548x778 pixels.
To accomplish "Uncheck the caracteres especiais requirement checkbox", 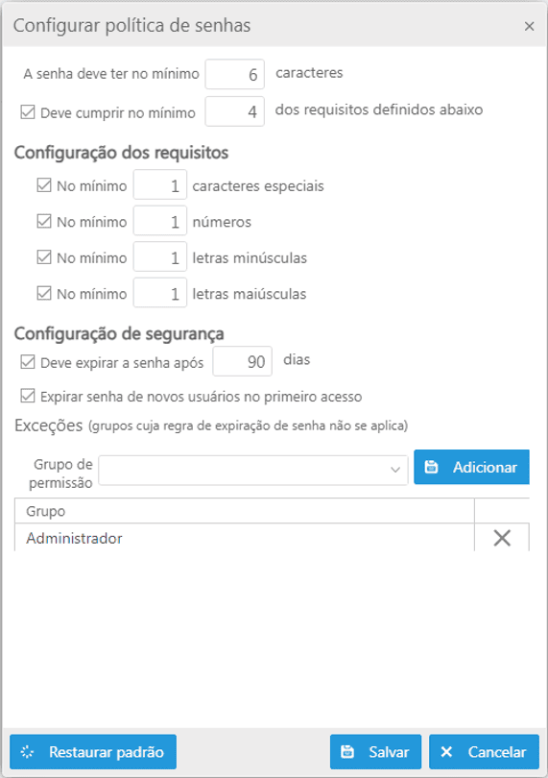I will click(x=44, y=185).
